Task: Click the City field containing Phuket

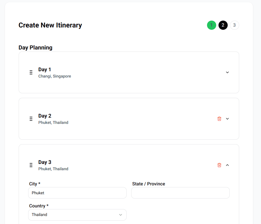Action: click(x=77, y=193)
